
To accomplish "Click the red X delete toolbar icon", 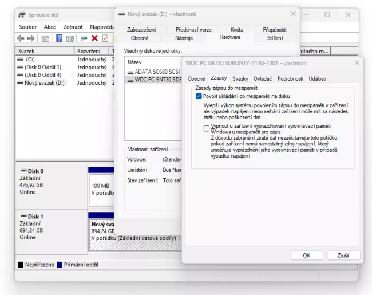I will [x=95, y=38].
